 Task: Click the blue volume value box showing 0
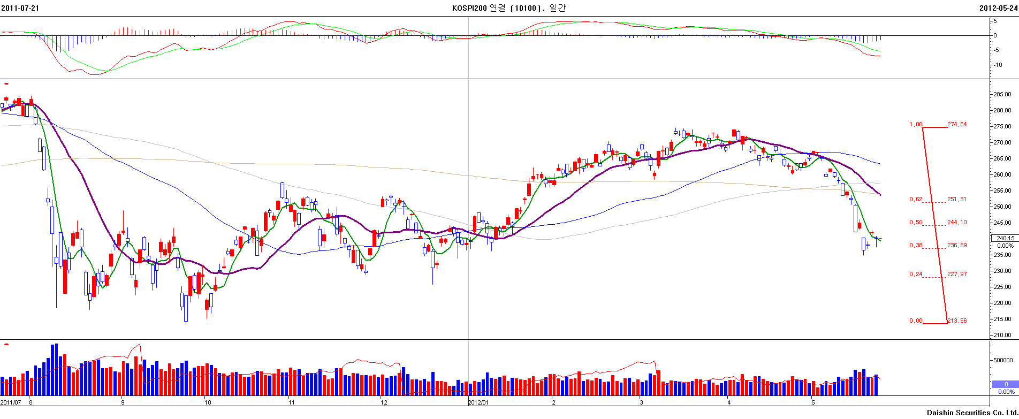click(1005, 384)
